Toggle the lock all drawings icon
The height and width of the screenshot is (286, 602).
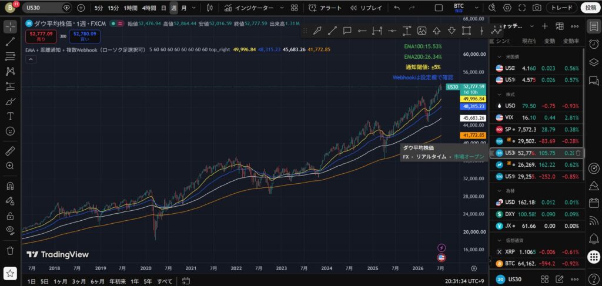pyautogui.click(x=11, y=216)
